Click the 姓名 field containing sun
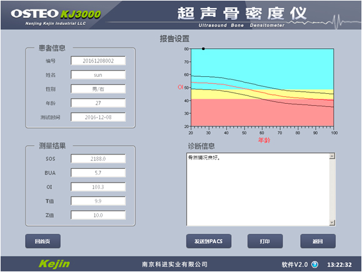Viewport: 362px width, 272px height. coord(98,75)
